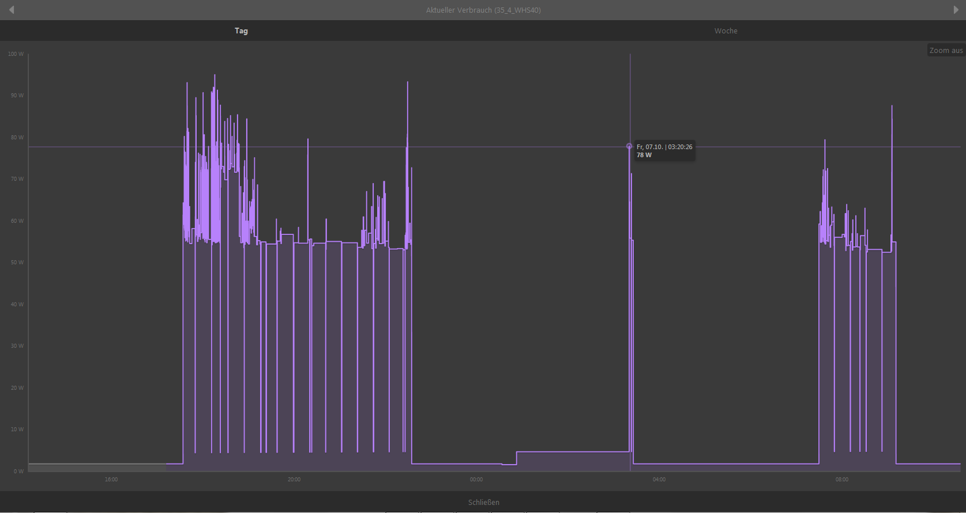Image resolution: width=966 pixels, height=513 pixels.
Task: Click the 20:00 time axis label
Action: click(294, 479)
